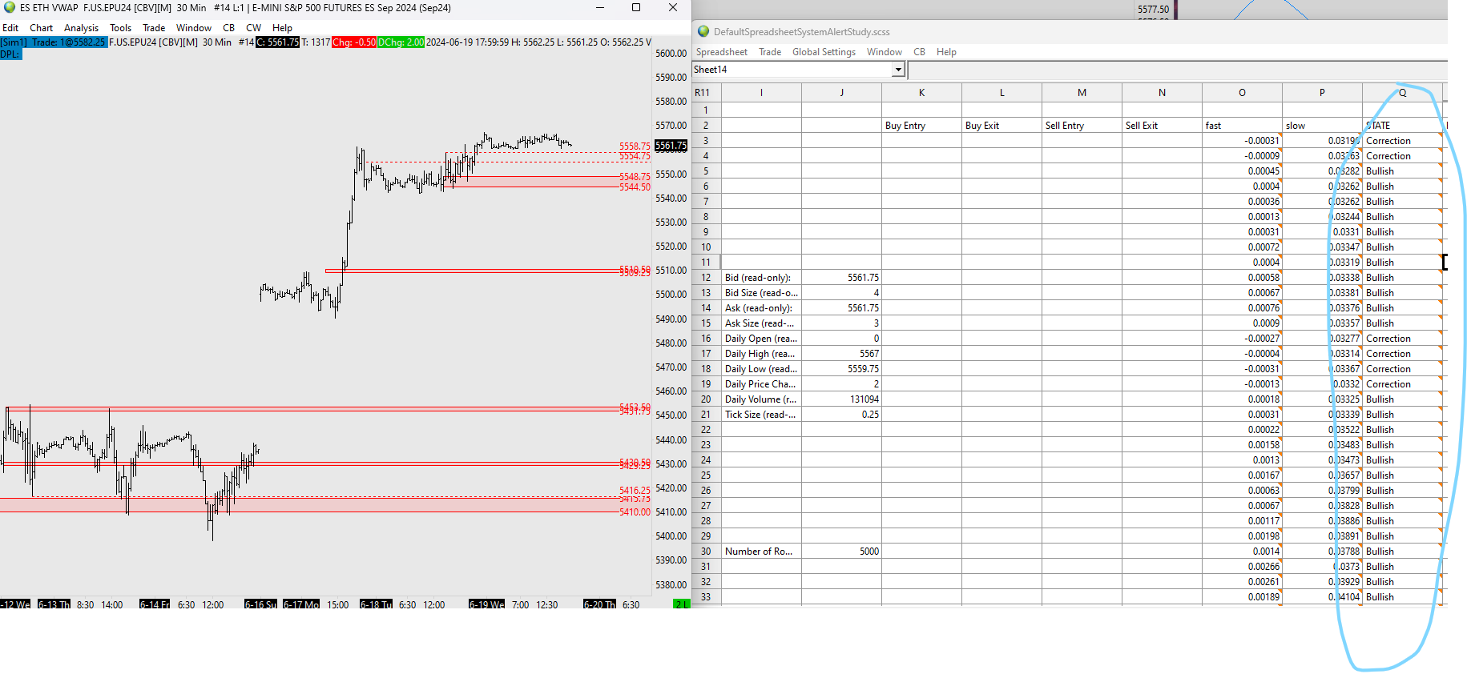Select the 'slow' header cell
1467x674 pixels.
click(x=1322, y=126)
